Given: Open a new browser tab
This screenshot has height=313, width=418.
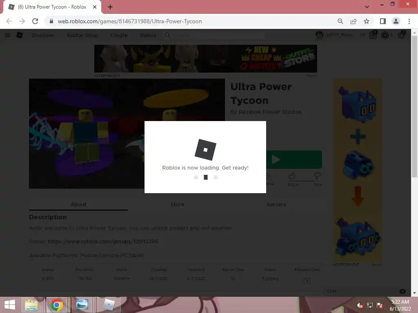Looking at the screenshot, I should 110,7.
